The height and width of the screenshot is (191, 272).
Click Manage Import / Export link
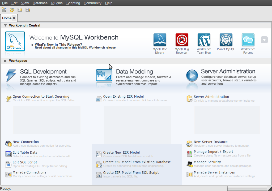coord(213,152)
